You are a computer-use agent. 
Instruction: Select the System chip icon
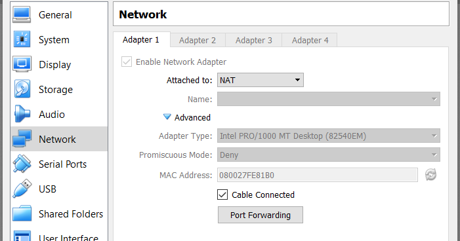(22, 39)
